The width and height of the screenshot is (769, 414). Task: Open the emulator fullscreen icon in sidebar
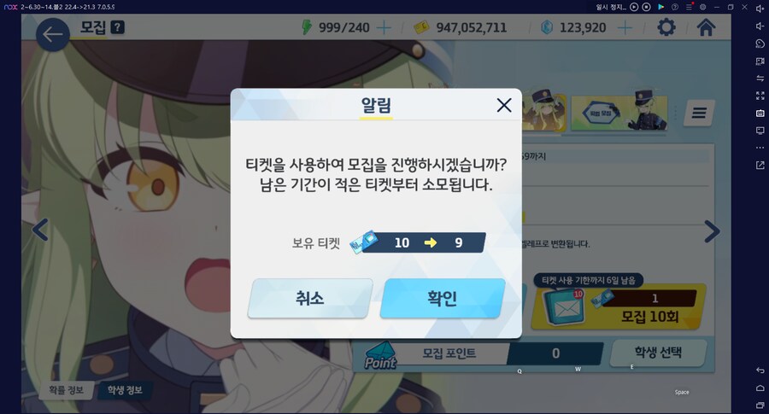click(760, 96)
